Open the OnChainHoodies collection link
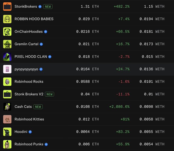Screen dimensions: 174x151 (x=29, y=32)
